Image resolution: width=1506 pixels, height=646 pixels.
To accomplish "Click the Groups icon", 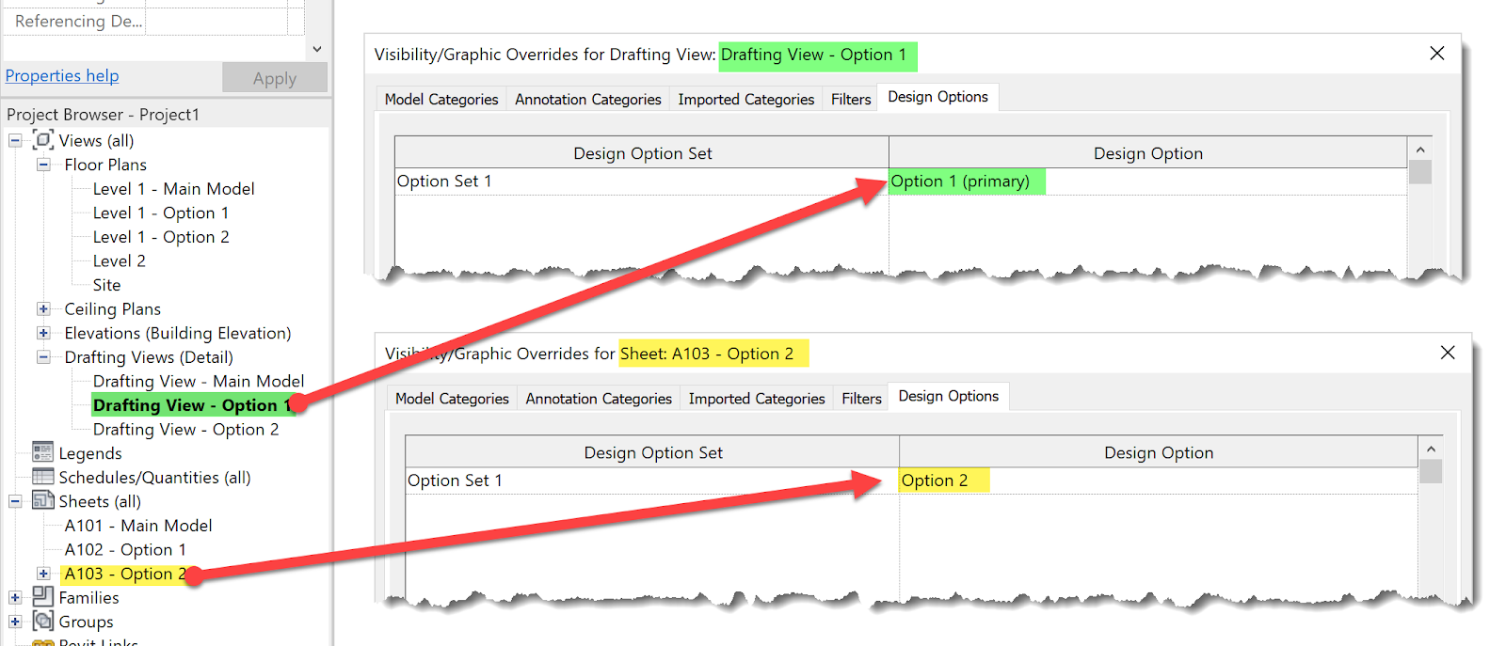I will pyautogui.click(x=43, y=621).
